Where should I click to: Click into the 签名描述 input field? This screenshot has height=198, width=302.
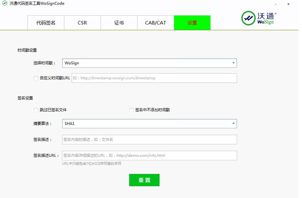tap(149, 139)
